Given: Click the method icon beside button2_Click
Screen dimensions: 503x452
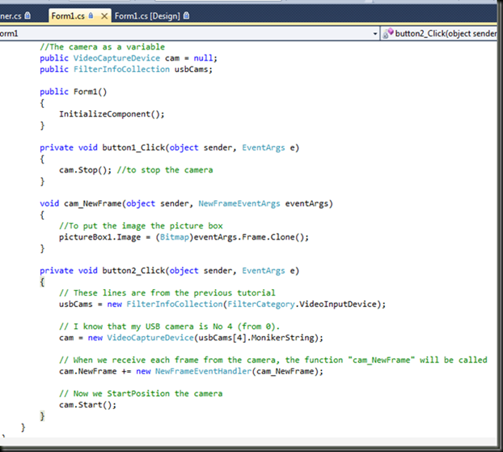Looking at the screenshot, I should pos(388,33).
